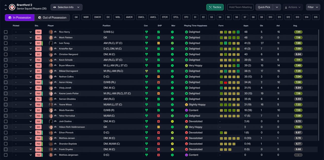Viewport: 324px width, 160px height.
Task: Switch to Out of Possession tab
Action: (52, 17)
